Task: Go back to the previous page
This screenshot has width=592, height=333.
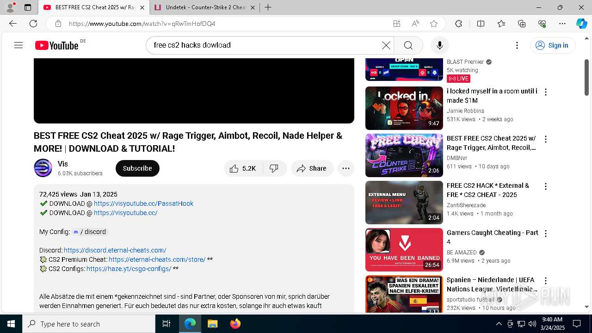Action: [x=13, y=24]
